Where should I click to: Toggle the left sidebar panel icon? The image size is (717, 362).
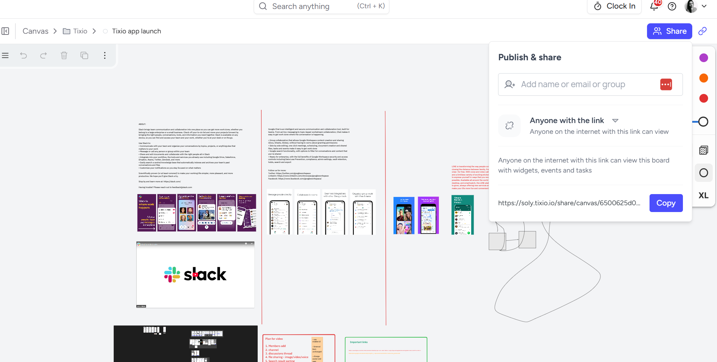coord(5,31)
